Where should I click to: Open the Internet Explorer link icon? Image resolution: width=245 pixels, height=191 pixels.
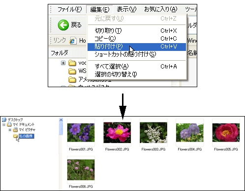coord(73,41)
